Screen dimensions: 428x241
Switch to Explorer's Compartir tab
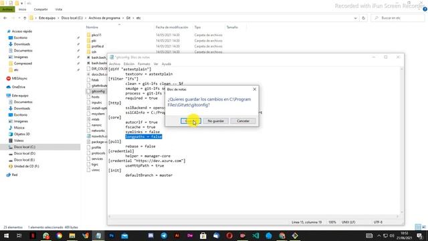(41, 9)
